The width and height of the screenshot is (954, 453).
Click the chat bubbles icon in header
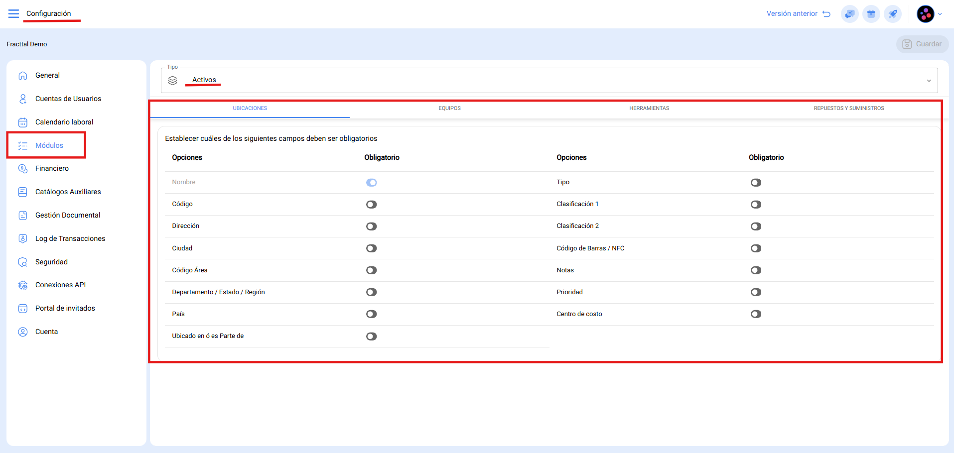coord(850,14)
